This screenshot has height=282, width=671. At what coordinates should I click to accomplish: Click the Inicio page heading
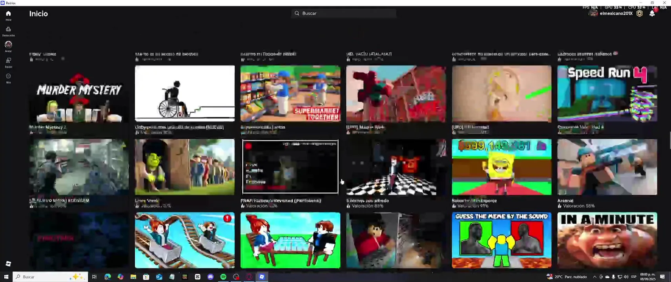[38, 14]
